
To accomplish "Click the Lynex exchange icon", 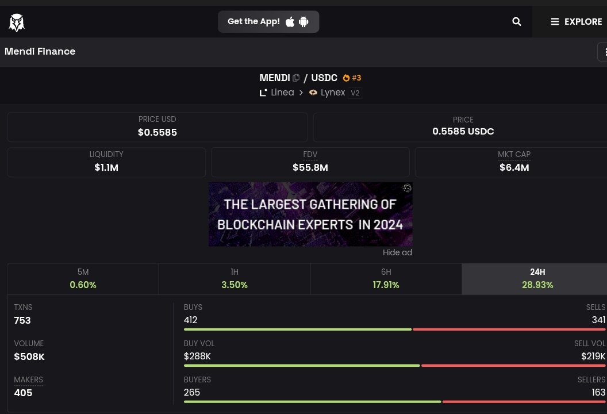I will [313, 92].
